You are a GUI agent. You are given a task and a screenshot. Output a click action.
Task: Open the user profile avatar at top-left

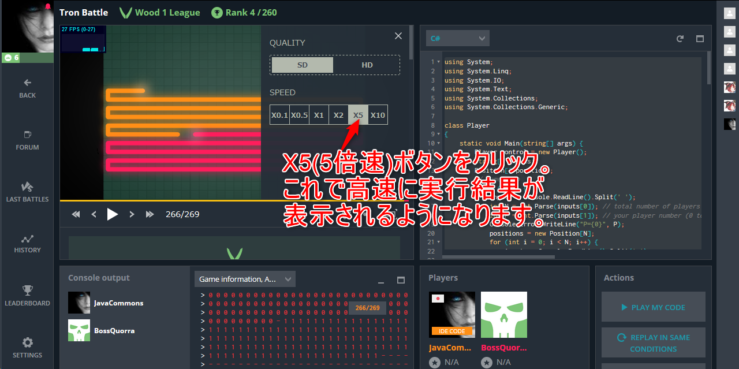click(27, 26)
